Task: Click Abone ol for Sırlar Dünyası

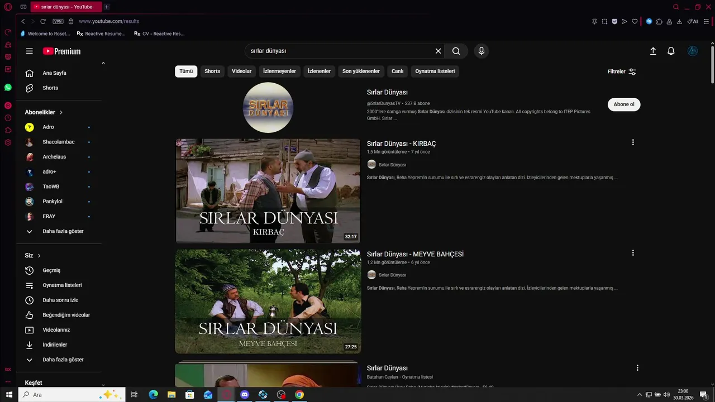Action: [624, 104]
